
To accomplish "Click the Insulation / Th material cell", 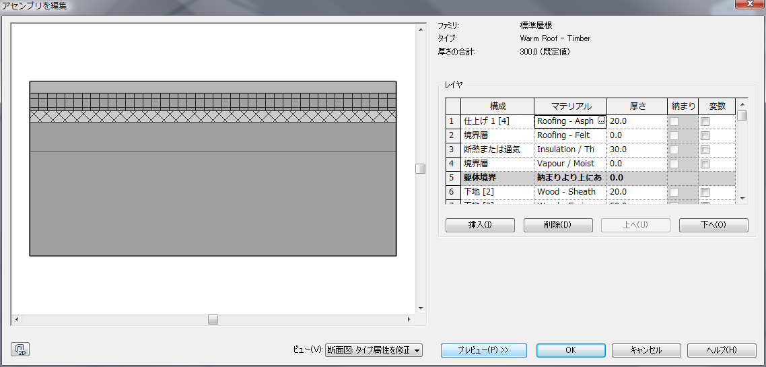I will 571,149.
